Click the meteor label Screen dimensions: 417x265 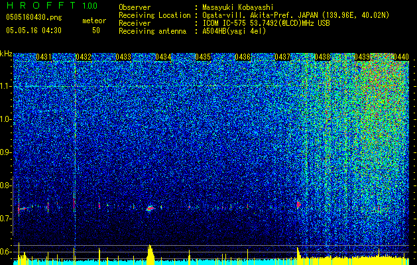point(94,21)
